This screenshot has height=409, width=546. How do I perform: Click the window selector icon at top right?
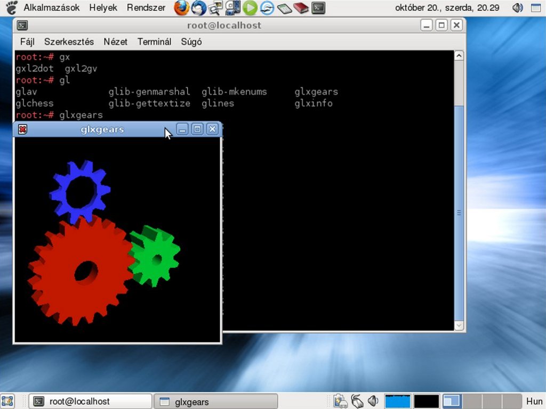536,7
